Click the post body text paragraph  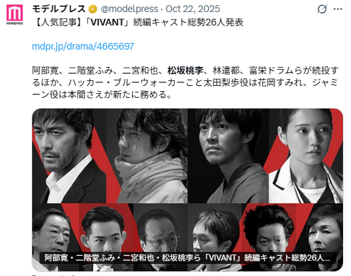pos(185,82)
